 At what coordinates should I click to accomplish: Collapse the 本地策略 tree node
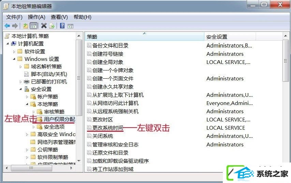[x=27, y=104]
